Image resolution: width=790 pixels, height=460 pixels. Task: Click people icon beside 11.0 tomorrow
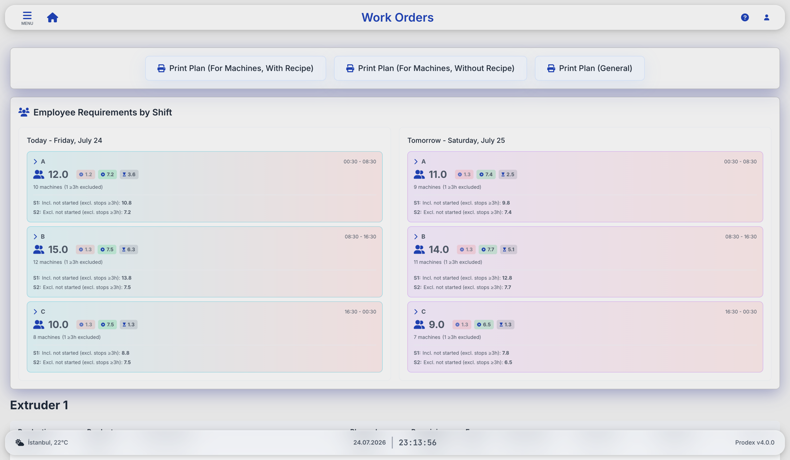tap(419, 174)
